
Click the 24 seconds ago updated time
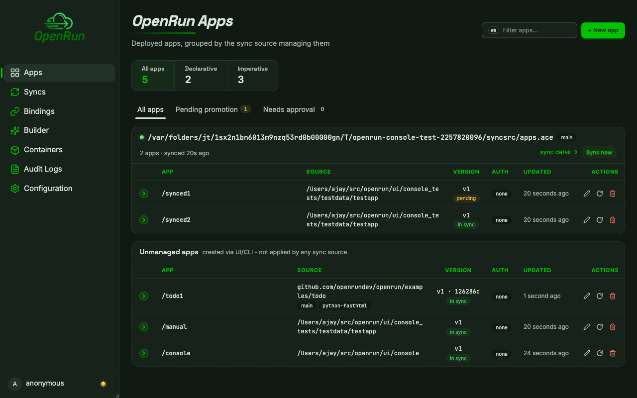546,353
